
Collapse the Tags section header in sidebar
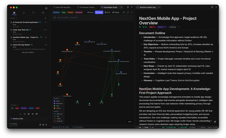[x=15, y=105]
